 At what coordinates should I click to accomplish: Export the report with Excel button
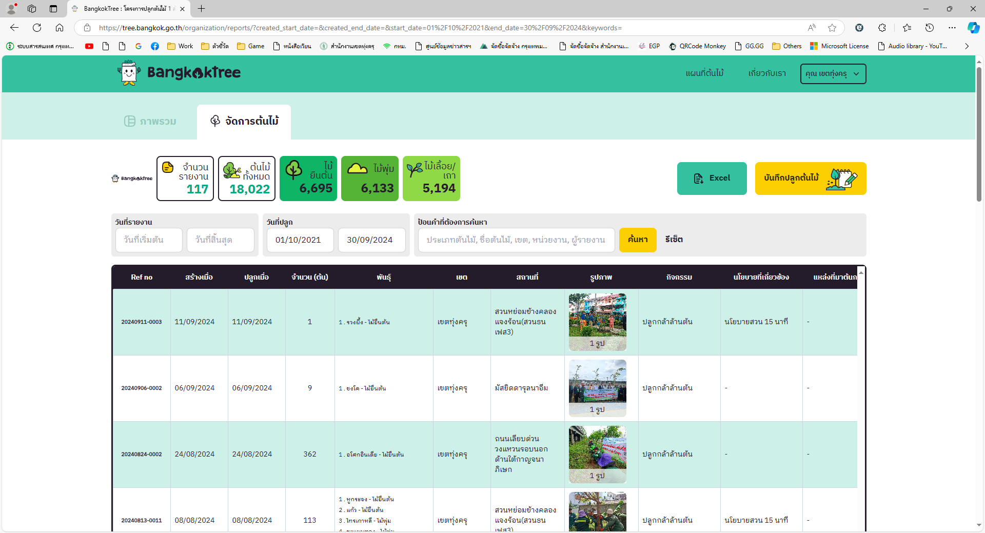712,179
